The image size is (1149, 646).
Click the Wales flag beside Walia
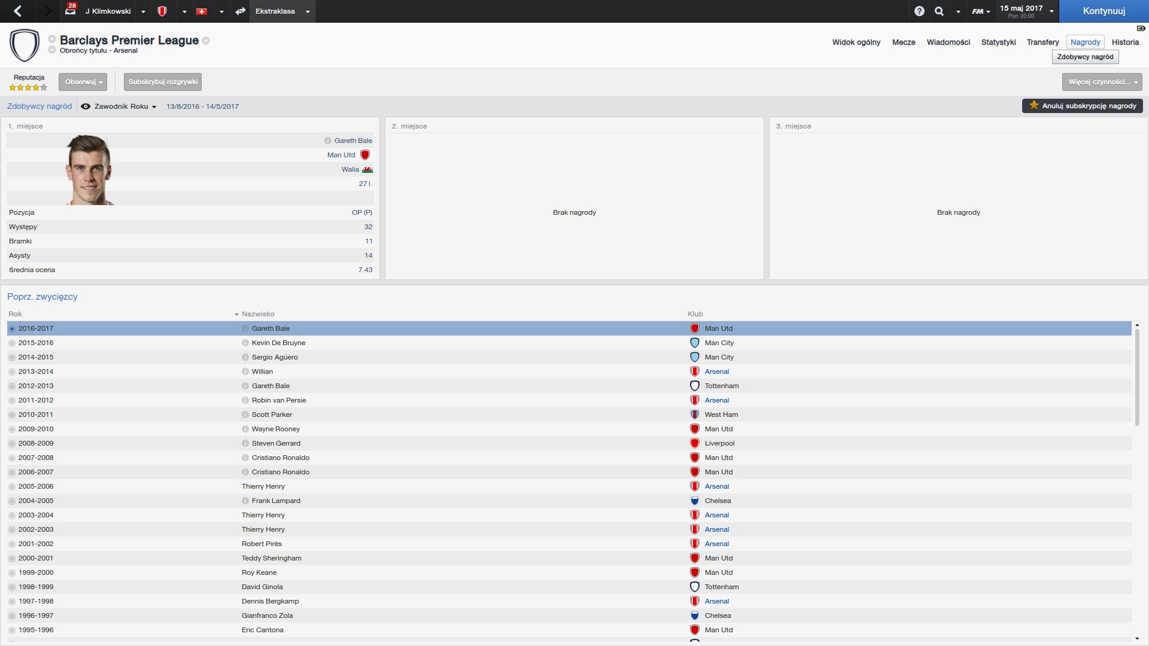[367, 170]
